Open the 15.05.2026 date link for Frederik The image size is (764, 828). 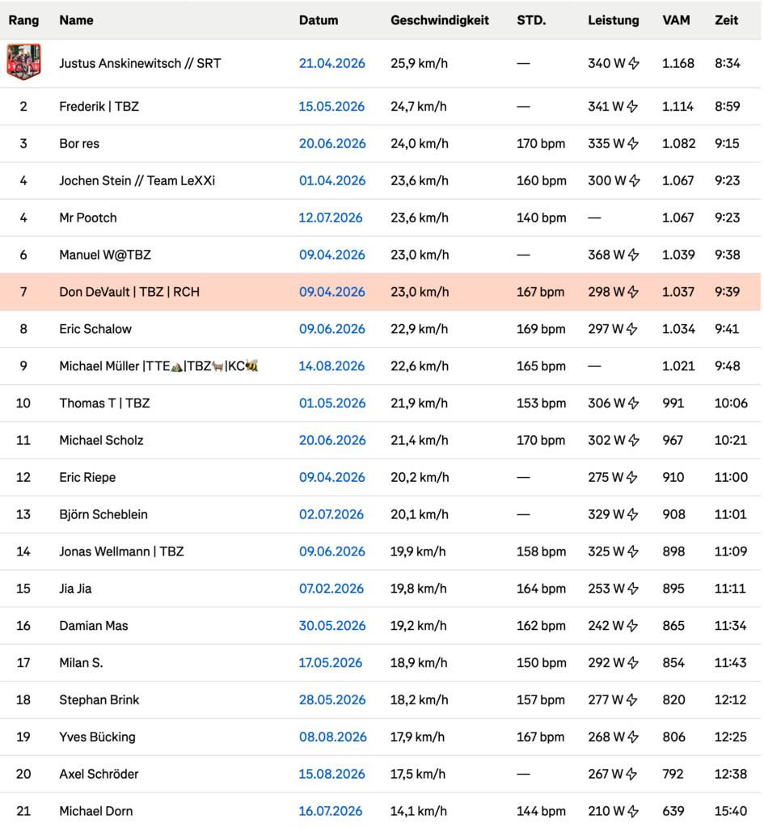(331, 107)
